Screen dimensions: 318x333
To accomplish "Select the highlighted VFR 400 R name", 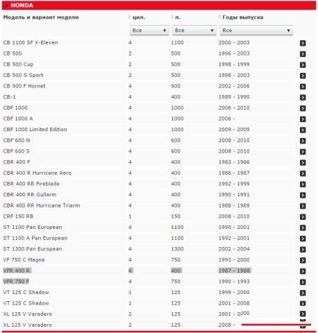I will tap(17, 271).
